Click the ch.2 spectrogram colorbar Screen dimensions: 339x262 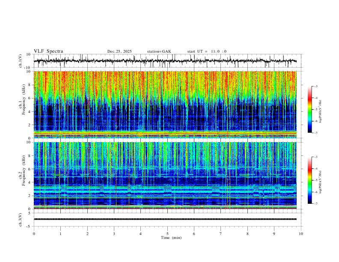click(309, 180)
